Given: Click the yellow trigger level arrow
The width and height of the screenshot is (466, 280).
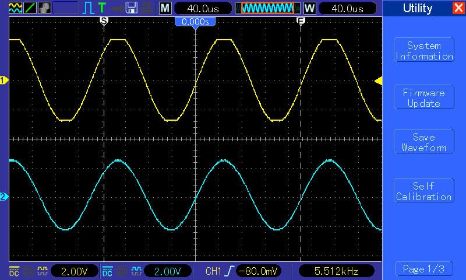Looking at the screenshot, I should pyautogui.click(x=378, y=80).
